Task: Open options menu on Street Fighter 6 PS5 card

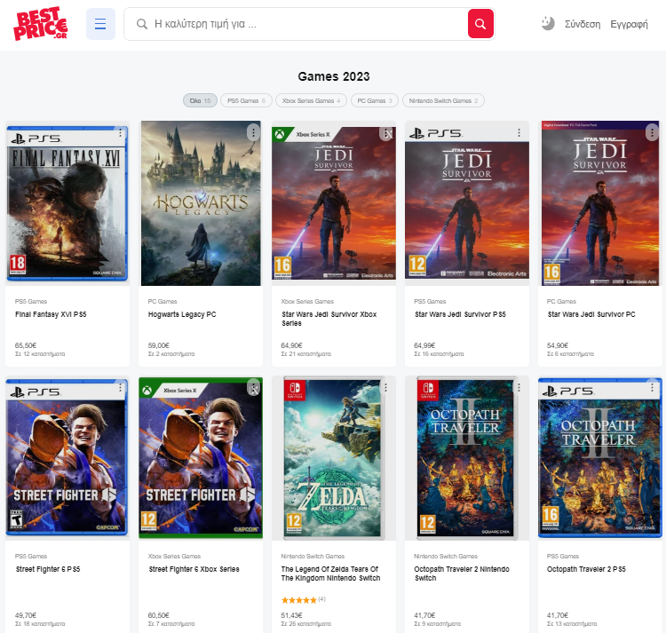Action: (x=120, y=388)
